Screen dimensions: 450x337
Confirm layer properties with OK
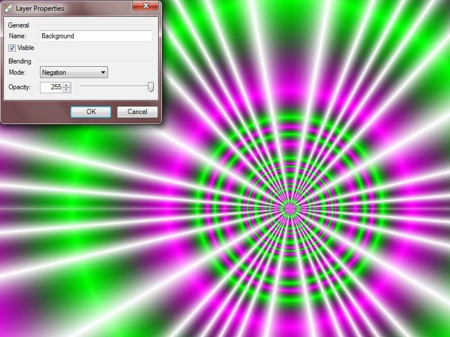91,112
